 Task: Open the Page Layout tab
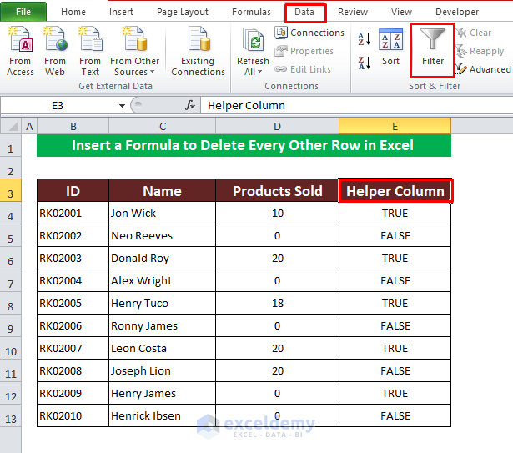[183, 12]
